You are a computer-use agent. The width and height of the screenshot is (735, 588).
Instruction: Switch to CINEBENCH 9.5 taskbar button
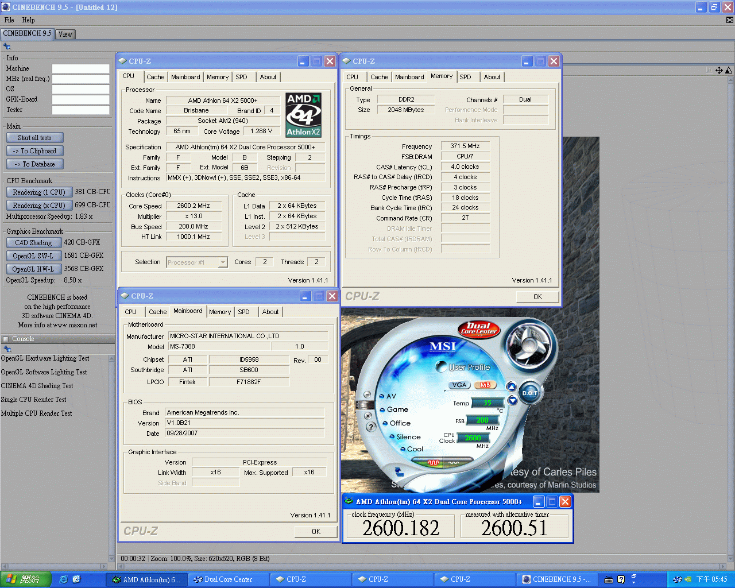(x=557, y=579)
